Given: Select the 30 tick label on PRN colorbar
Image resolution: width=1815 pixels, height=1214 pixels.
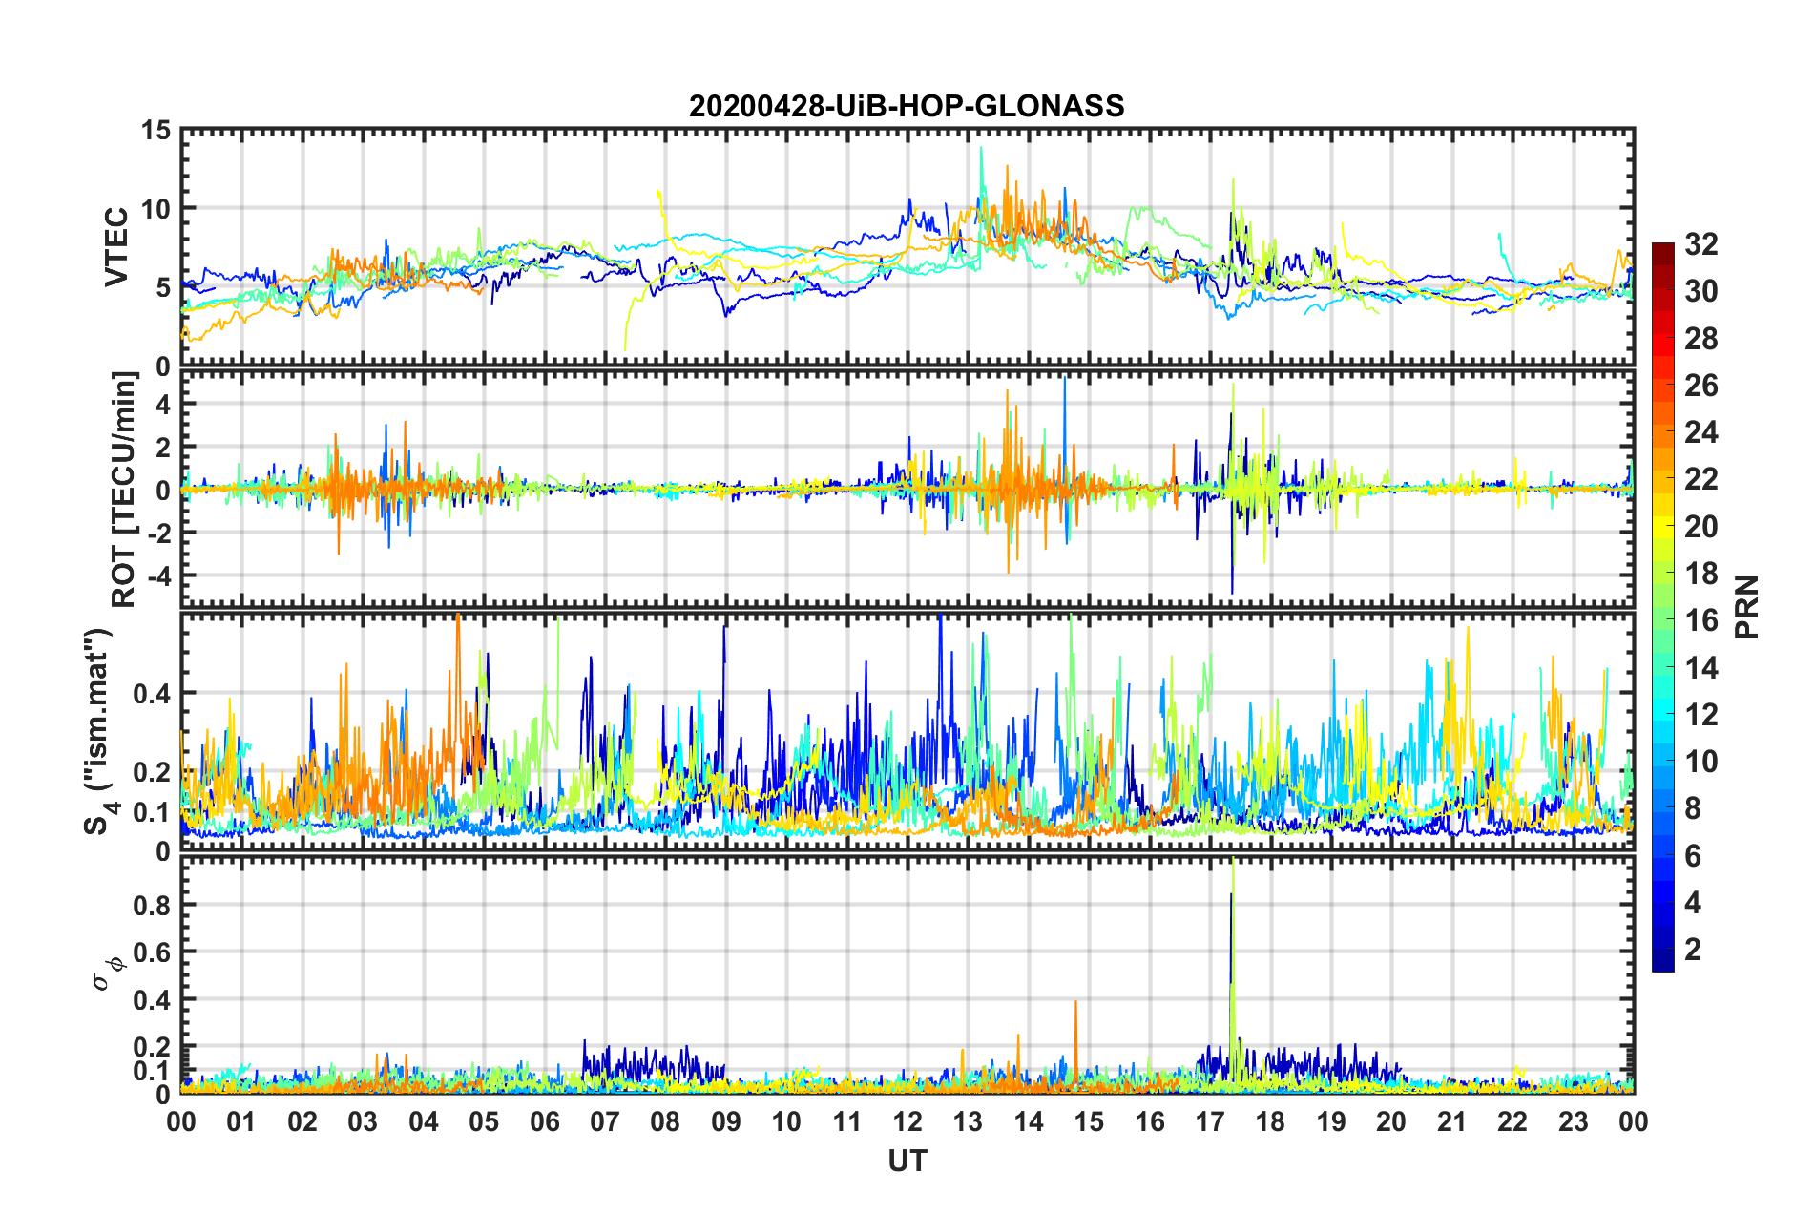Looking at the screenshot, I should (1701, 291).
